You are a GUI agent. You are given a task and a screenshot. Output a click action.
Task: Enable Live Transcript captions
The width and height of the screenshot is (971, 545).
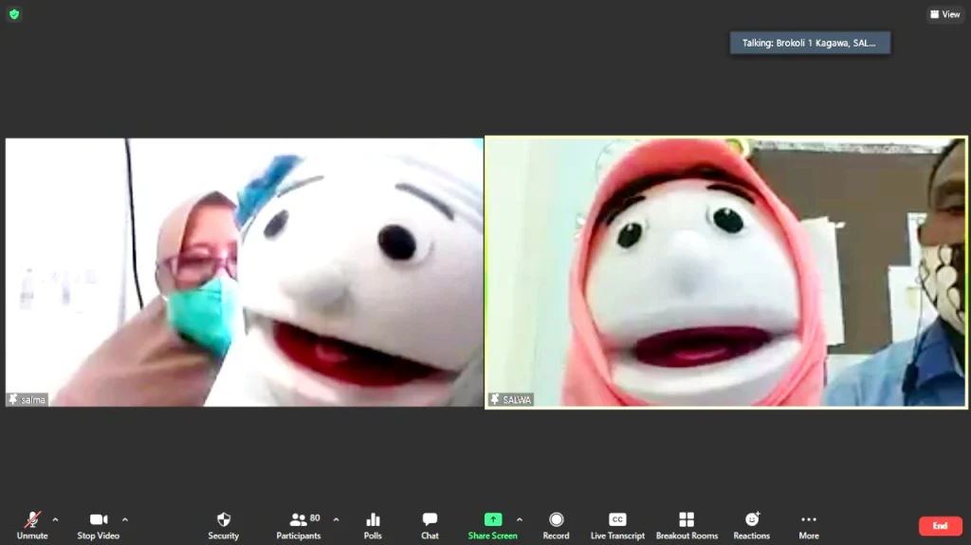(x=617, y=525)
